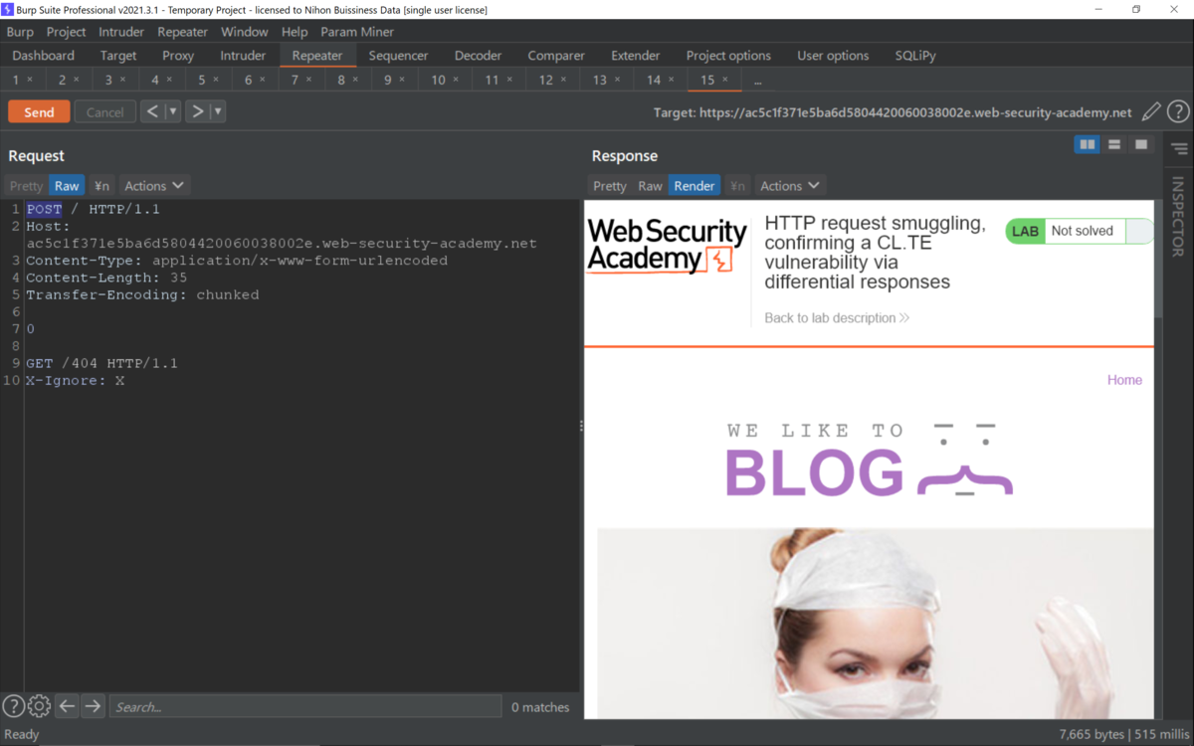1194x746 pixels.
Task: Close Repeater tab 15
Action: point(724,80)
